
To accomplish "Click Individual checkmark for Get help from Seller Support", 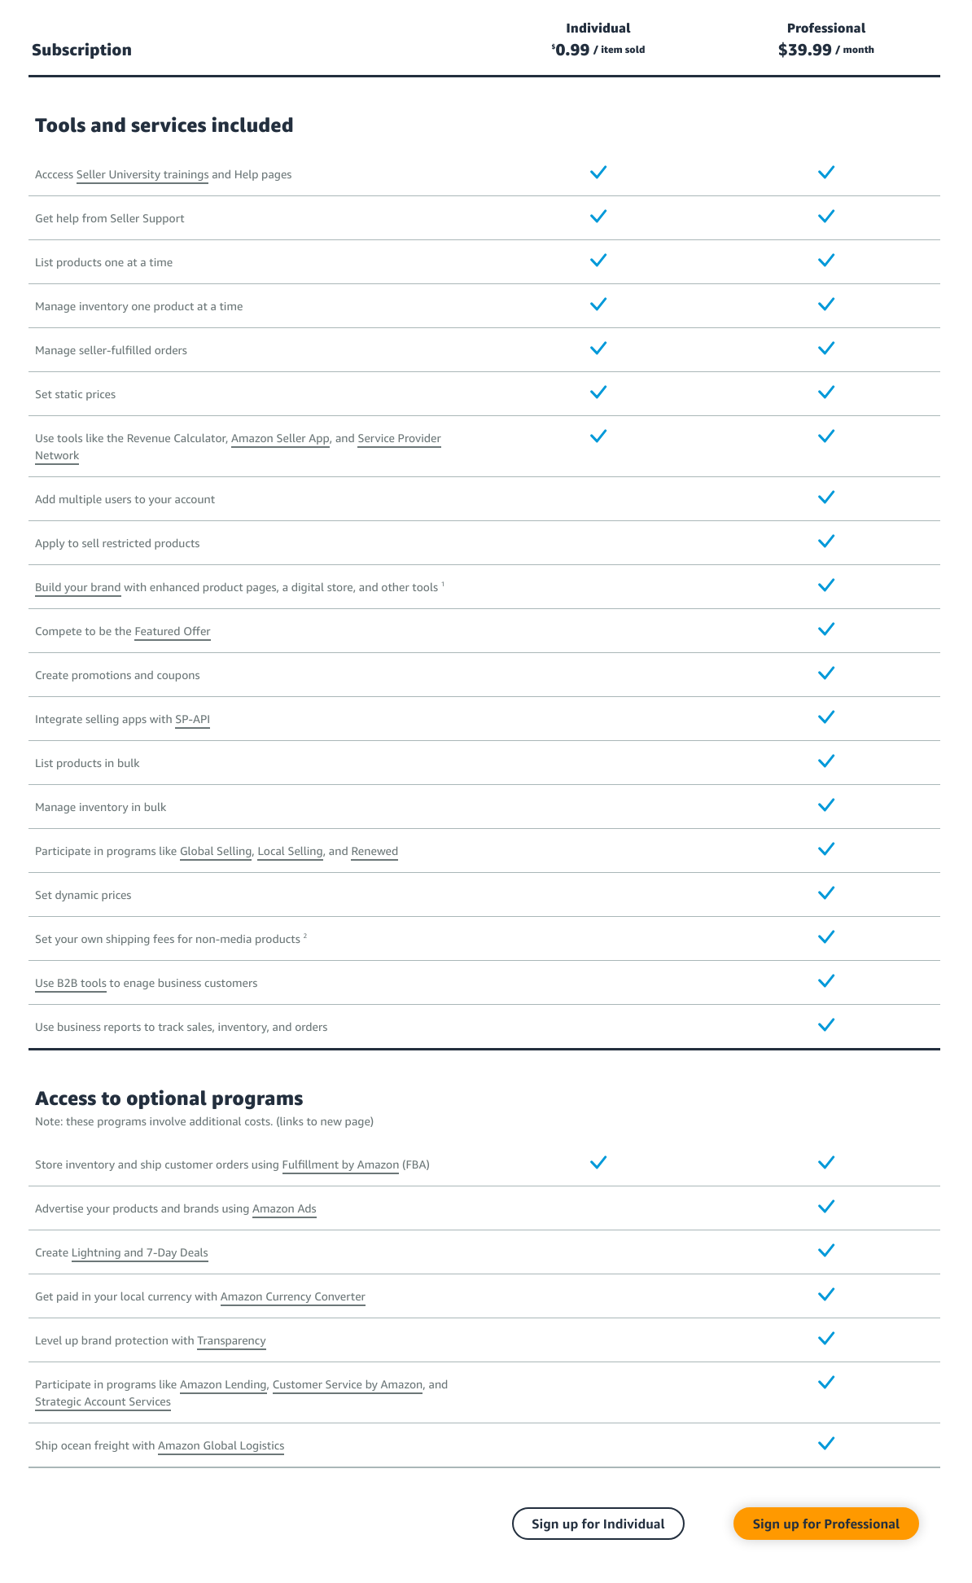I will [x=598, y=217].
